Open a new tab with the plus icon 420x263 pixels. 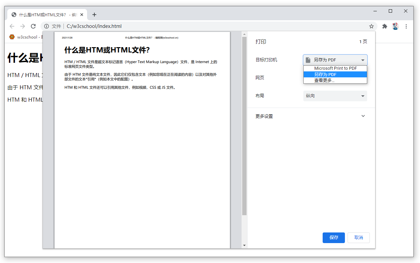point(94,14)
